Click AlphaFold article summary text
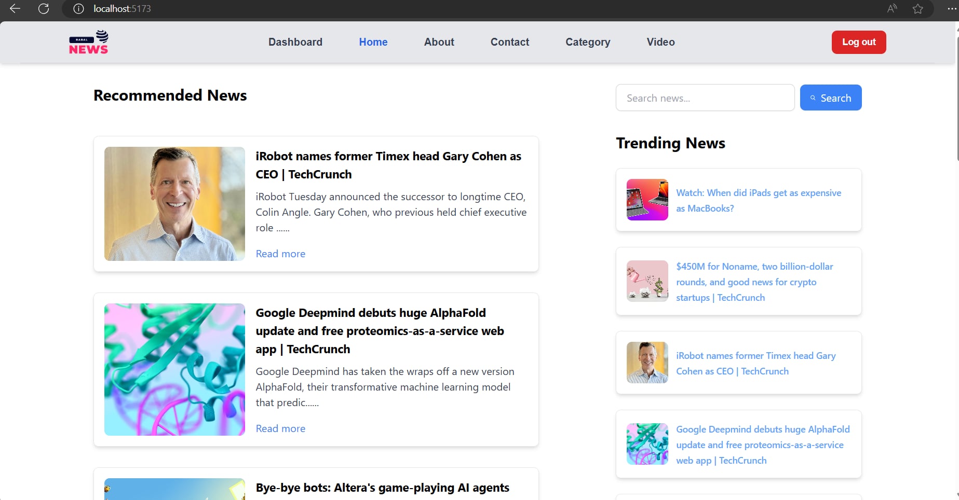 point(385,387)
